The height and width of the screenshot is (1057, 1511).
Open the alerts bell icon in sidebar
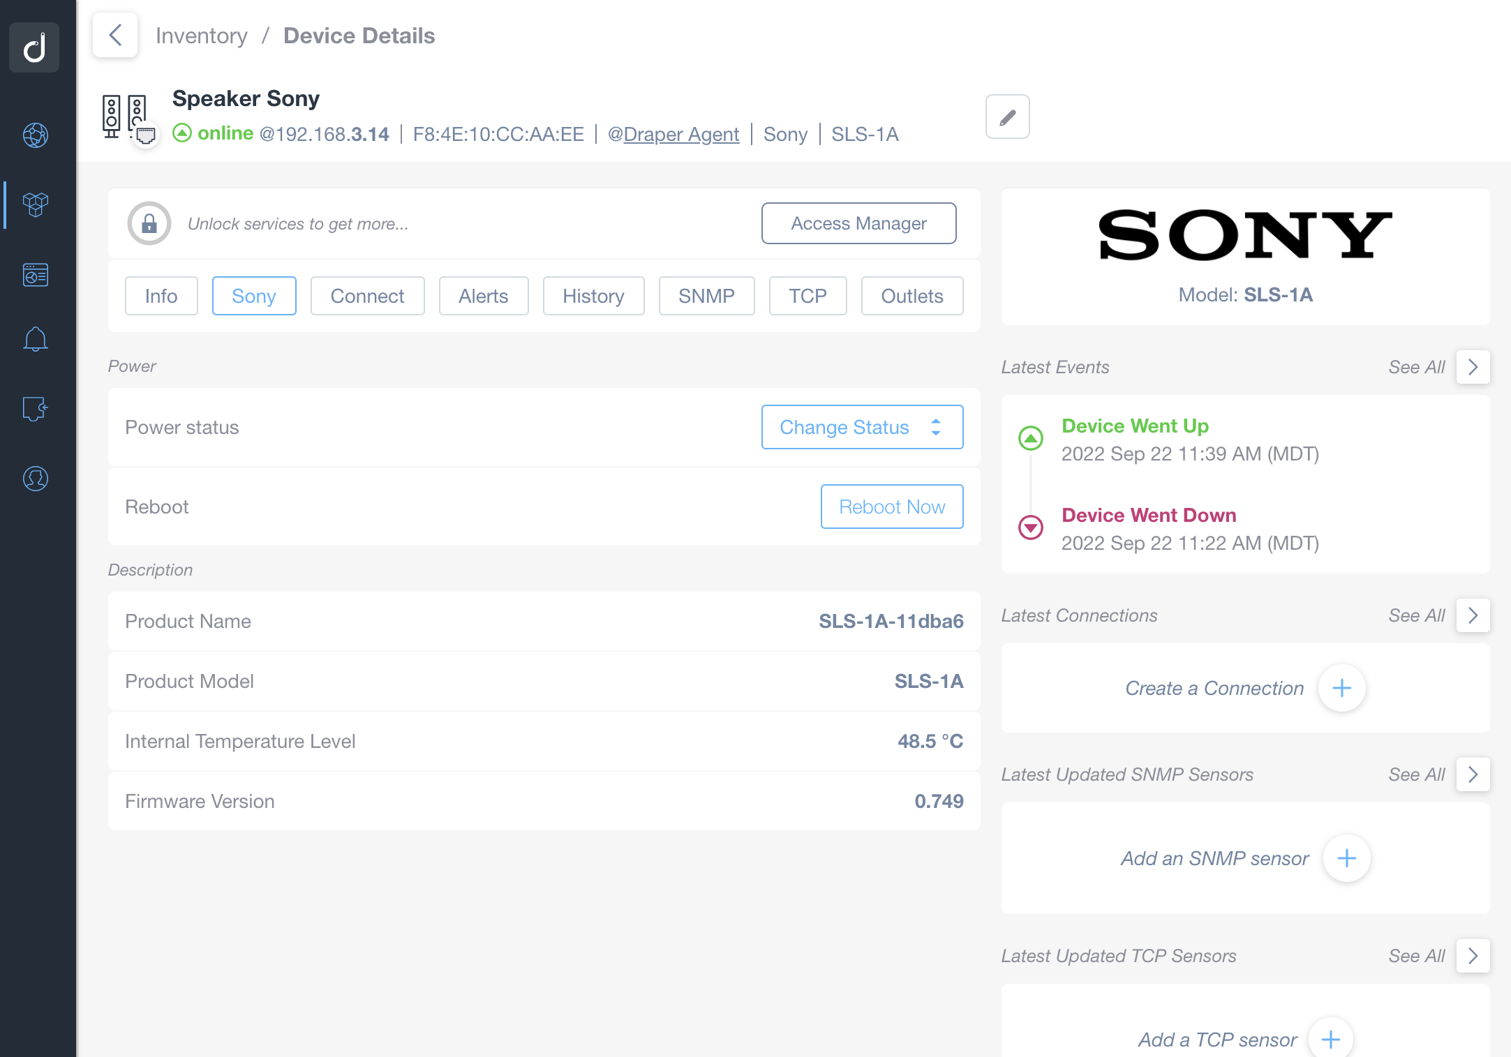[x=36, y=340]
